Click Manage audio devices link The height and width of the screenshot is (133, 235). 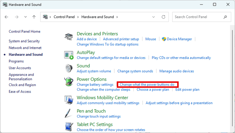[176, 71]
